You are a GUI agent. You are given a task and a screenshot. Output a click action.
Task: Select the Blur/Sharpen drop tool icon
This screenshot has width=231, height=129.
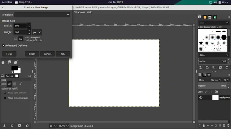[x=3, y=62]
